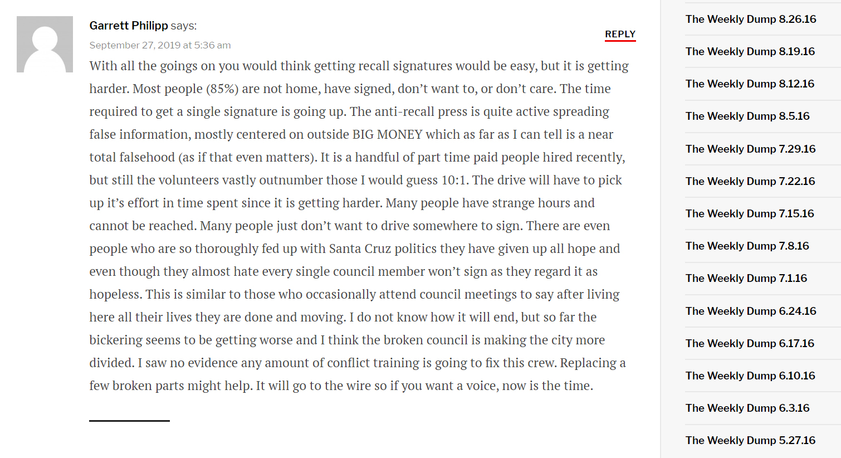Viewport: 841px width, 458px height.
Task: Click the divider line below the comment
Action: [129, 421]
